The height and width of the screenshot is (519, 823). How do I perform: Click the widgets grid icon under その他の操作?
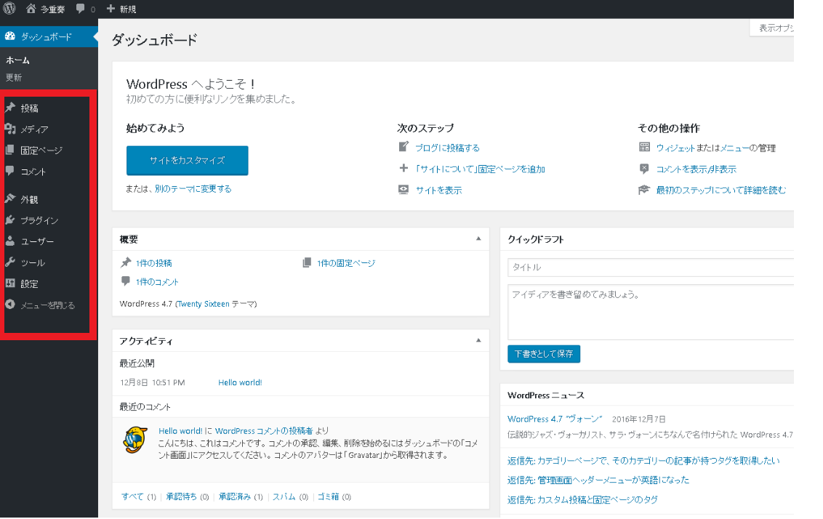(x=644, y=147)
